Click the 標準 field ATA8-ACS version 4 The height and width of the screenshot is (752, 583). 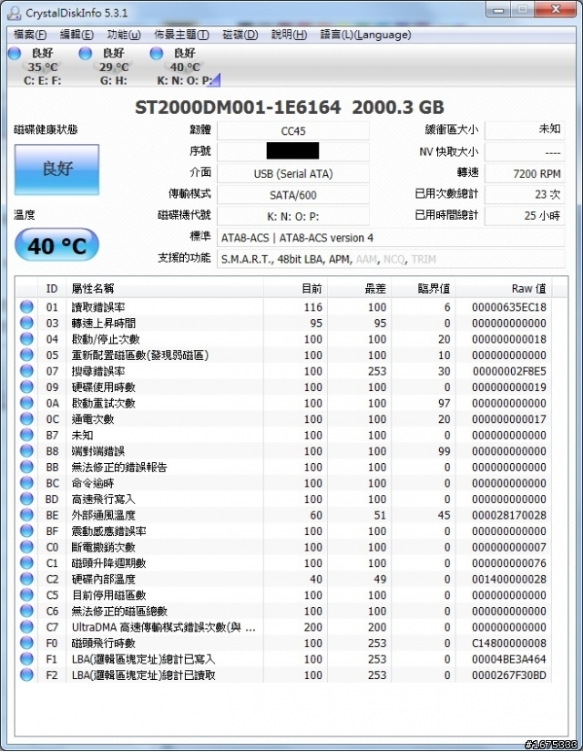click(391, 238)
